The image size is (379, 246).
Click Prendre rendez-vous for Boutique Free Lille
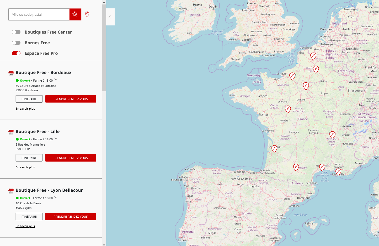(71, 158)
